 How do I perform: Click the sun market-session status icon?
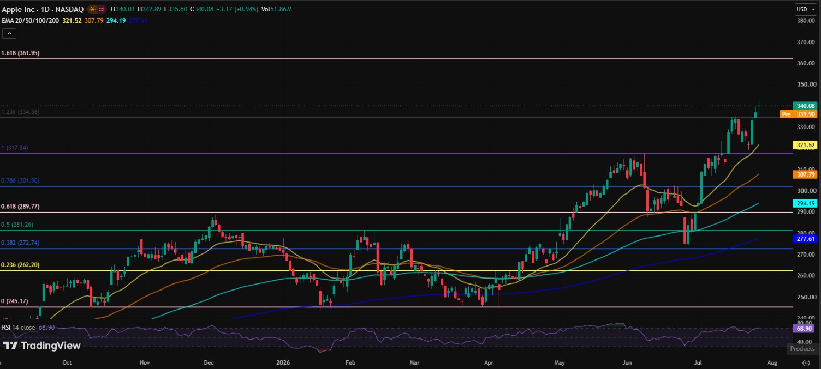pyautogui.click(x=93, y=9)
